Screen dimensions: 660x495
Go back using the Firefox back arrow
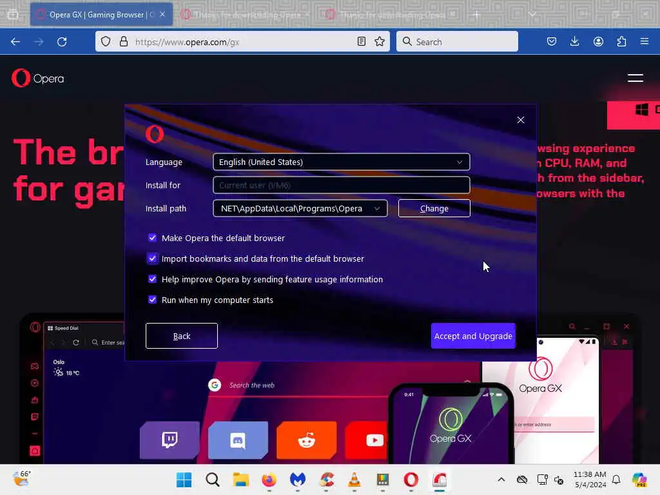[x=15, y=42]
